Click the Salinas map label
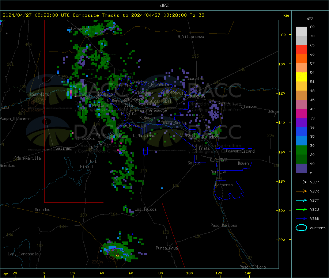Viewport: 329px width, 278px height. (x=63, y=148)
